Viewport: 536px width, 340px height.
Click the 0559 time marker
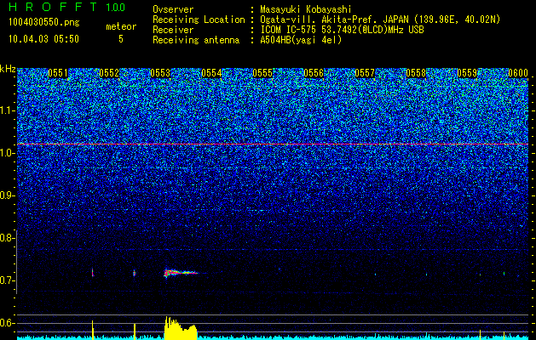point(467,73)
